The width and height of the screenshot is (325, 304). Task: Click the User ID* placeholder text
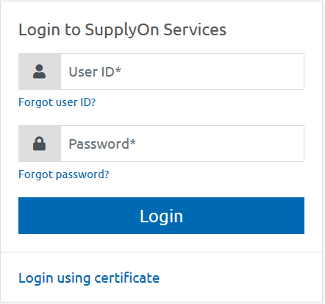[x=95, y=72]
